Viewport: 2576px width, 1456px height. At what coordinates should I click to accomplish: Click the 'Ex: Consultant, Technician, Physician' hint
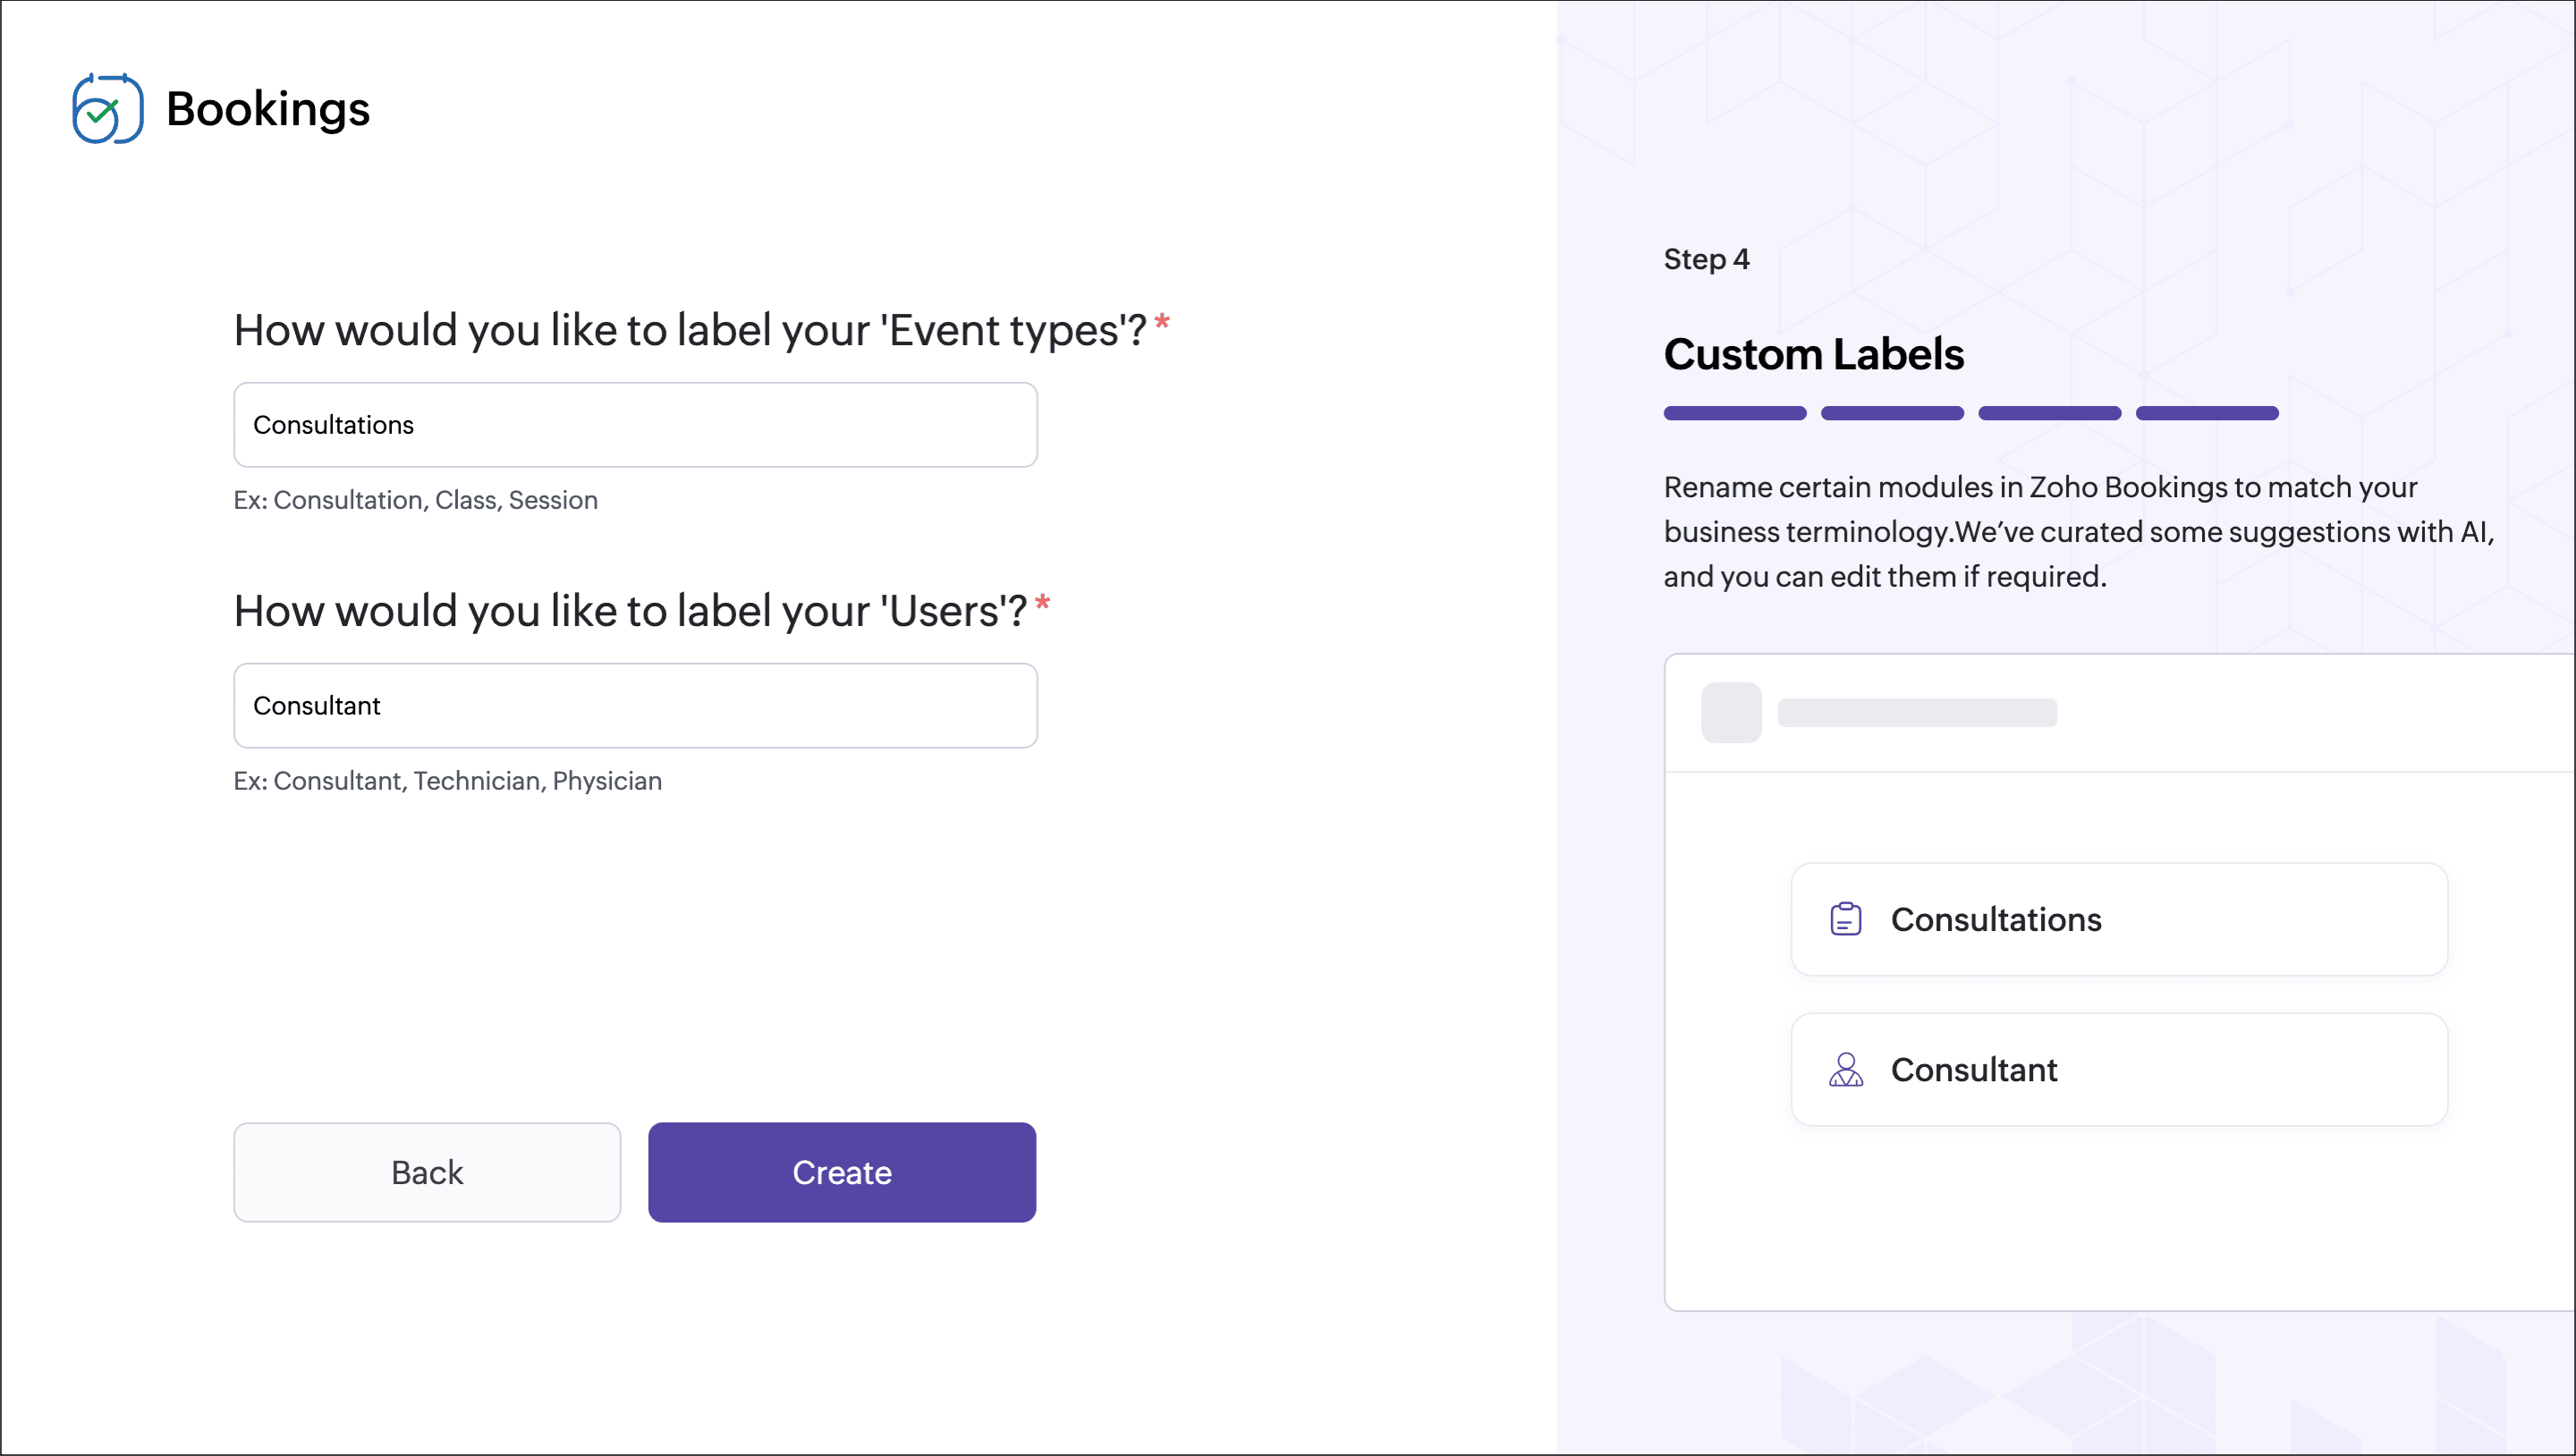point(447,781)
